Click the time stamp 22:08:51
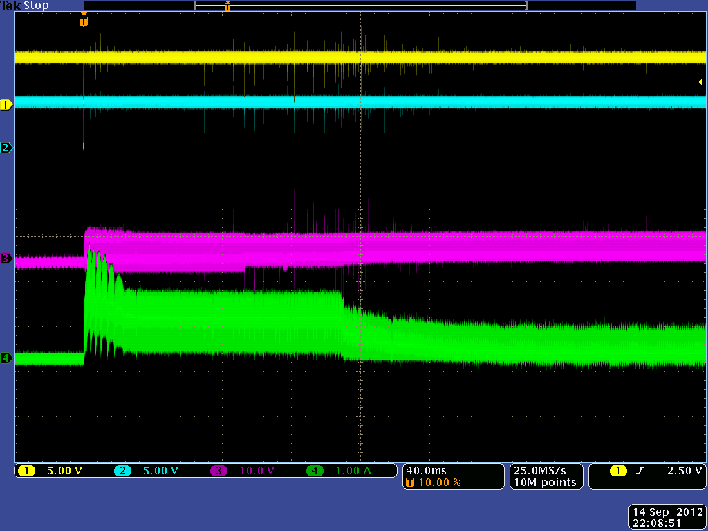Viewport: 708px width, 531px height. coord(657,523)
